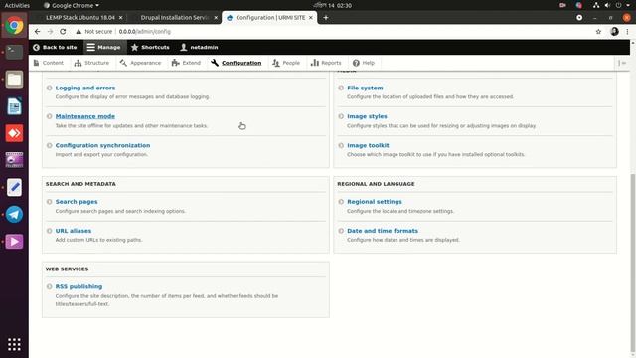Open Google Chrome app menu in top bar
Viewport: 636px width, 358px height.
pos(72,5)
